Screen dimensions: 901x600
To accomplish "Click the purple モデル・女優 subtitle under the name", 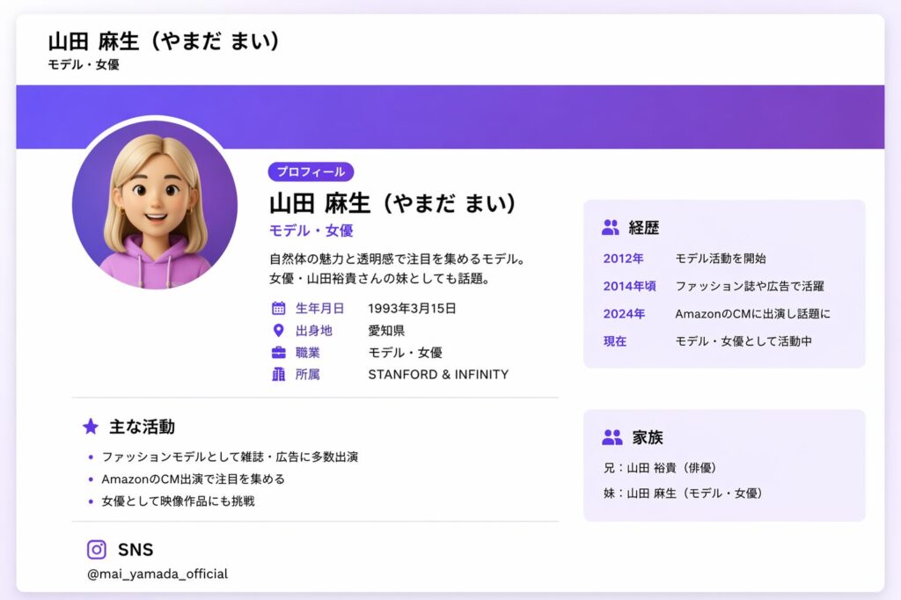I will pos(311,230).
